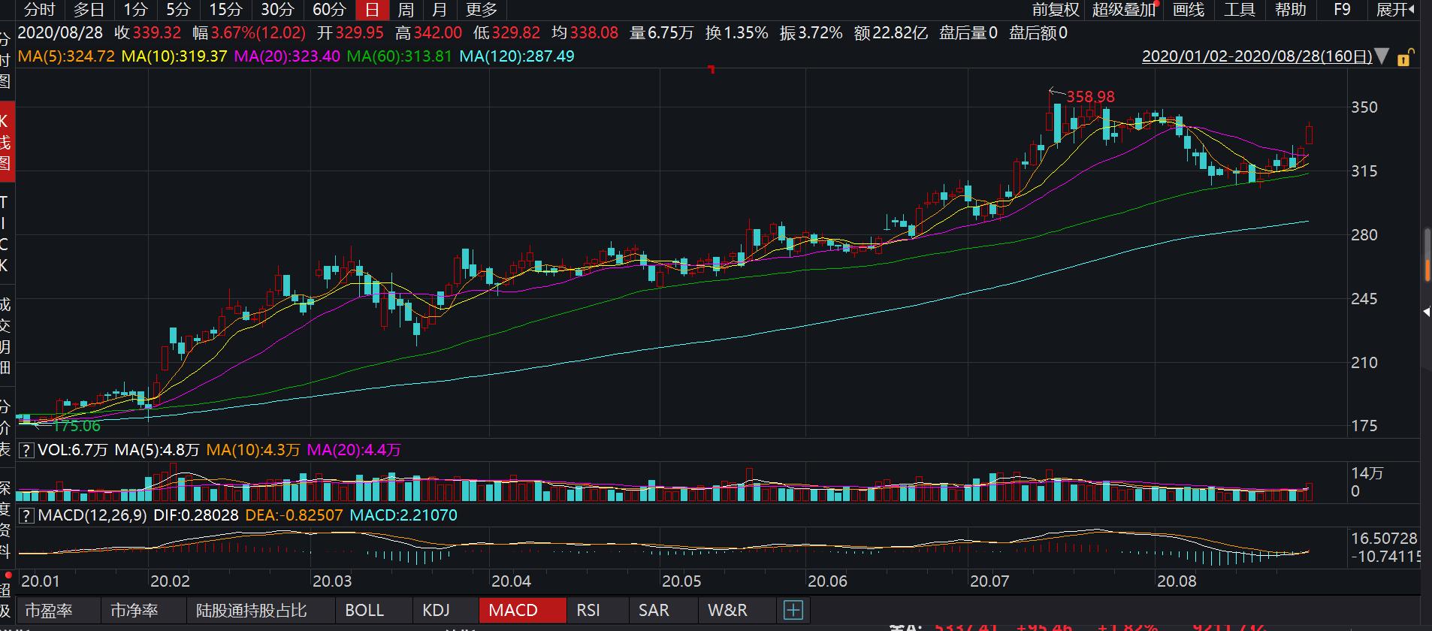
Task: Open the 深度资料 sidebar tab
Action: click(5, 519)
